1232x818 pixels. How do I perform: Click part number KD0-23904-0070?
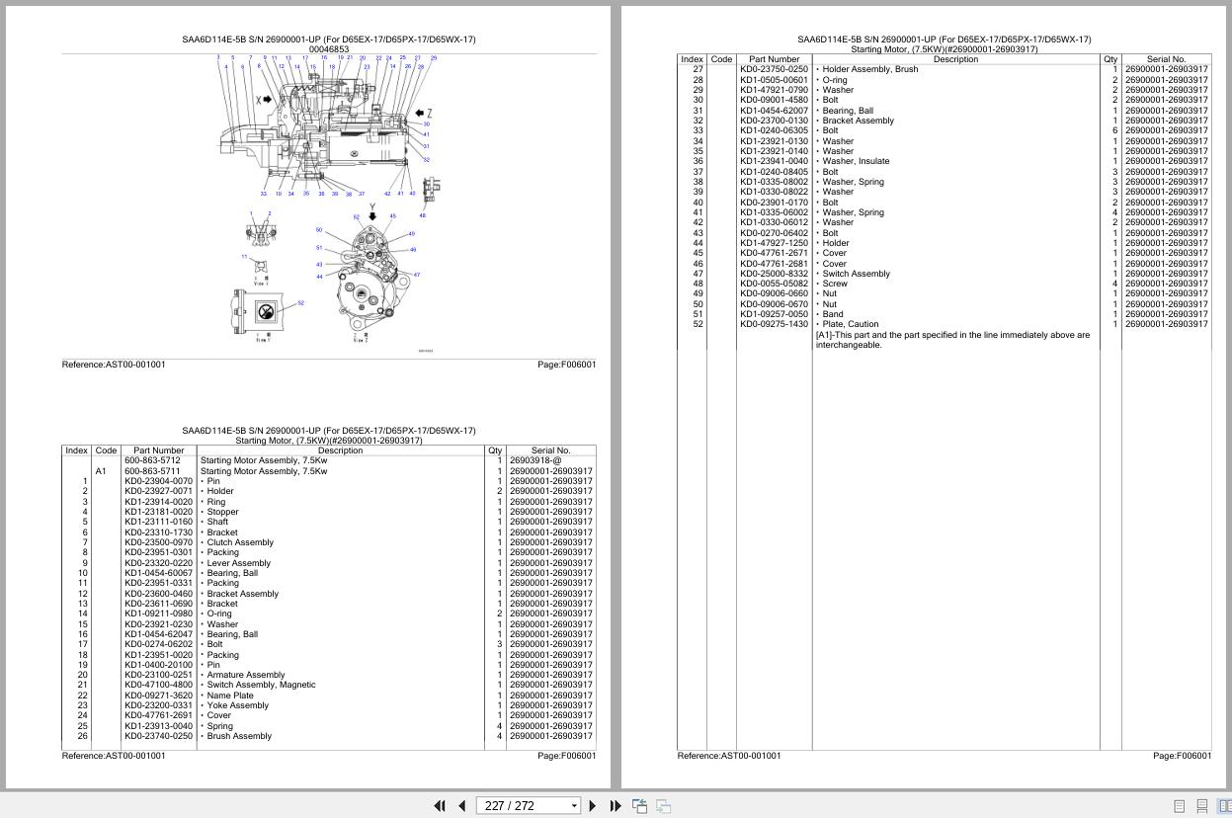159,481
